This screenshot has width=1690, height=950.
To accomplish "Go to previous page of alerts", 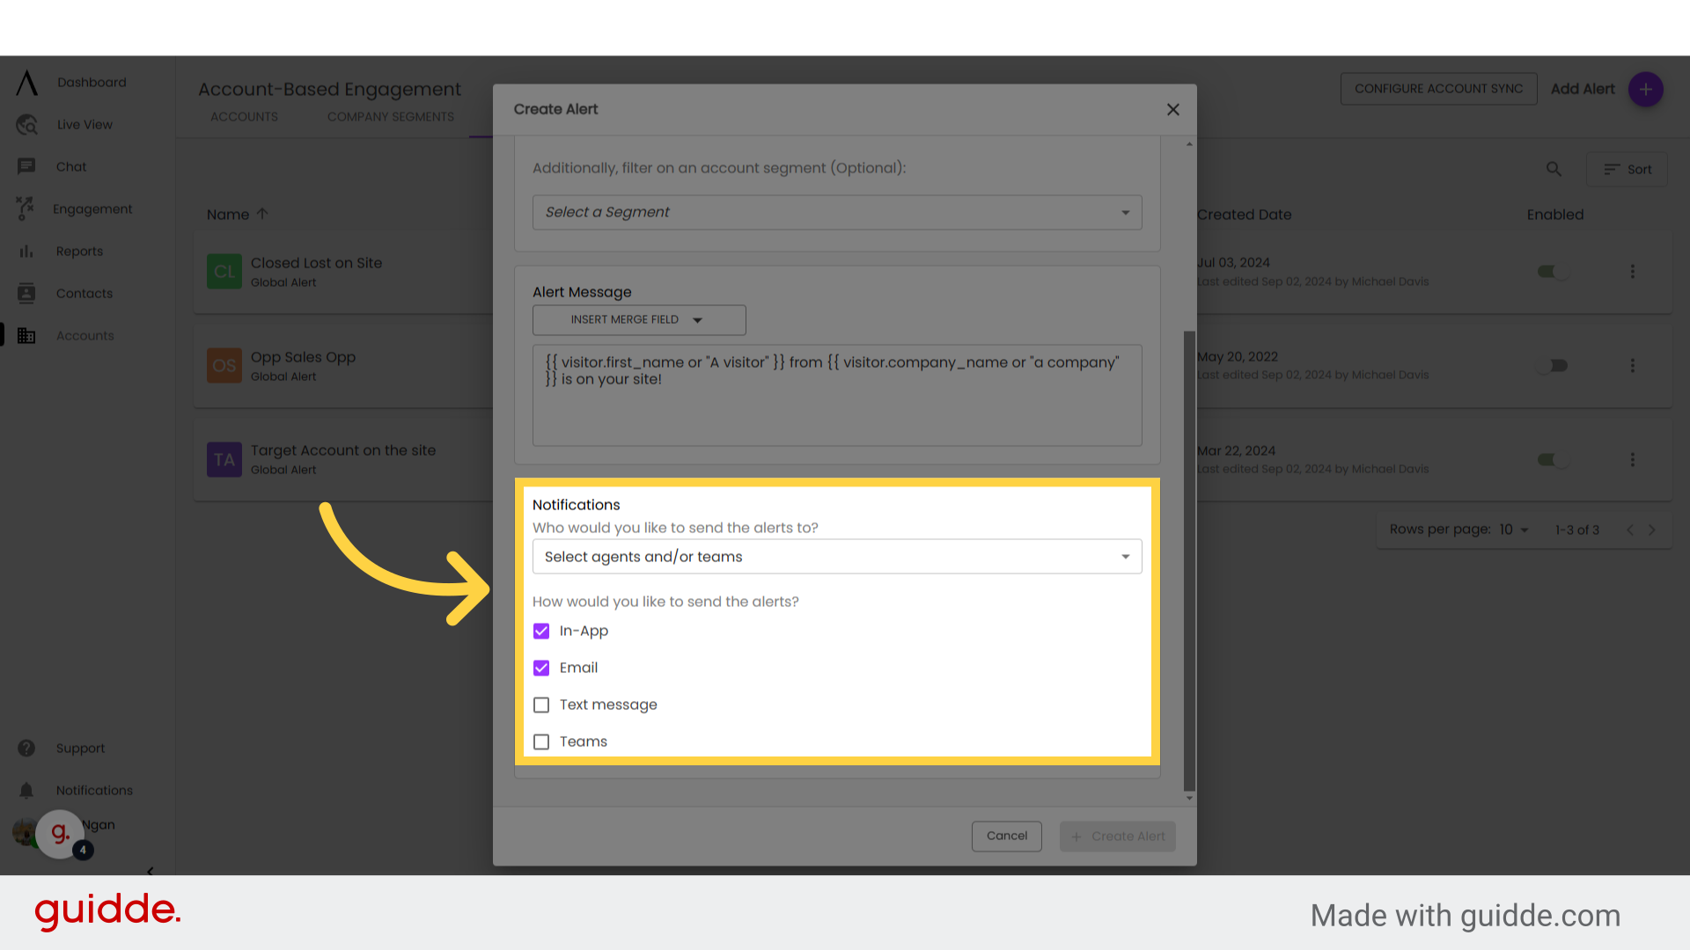I will (x=1629, y=530).
